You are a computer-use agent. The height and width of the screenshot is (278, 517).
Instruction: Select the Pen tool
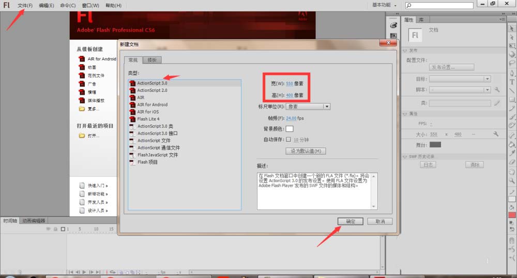click(x=512, y=73)
